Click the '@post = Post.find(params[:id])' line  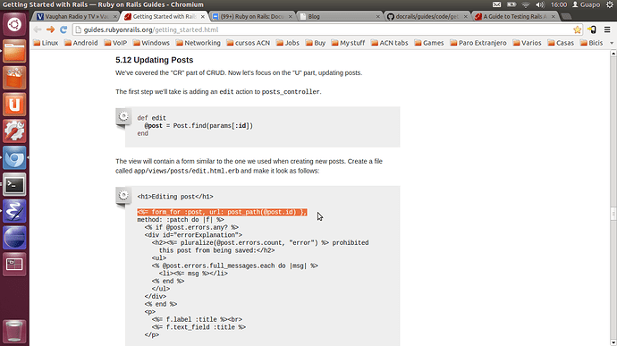point(199,126)
